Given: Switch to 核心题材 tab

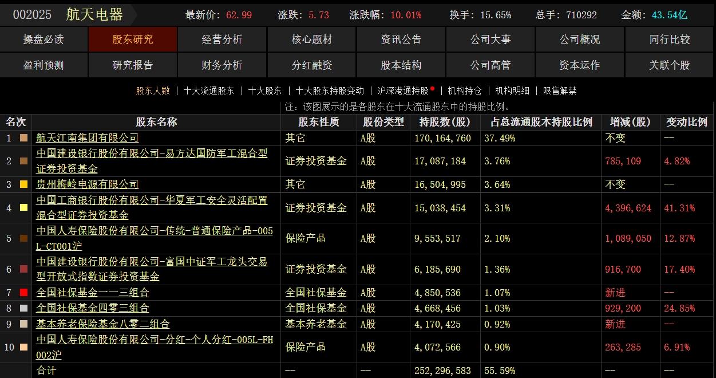Looking at the screenshot, I should click(x=312, y=40).
